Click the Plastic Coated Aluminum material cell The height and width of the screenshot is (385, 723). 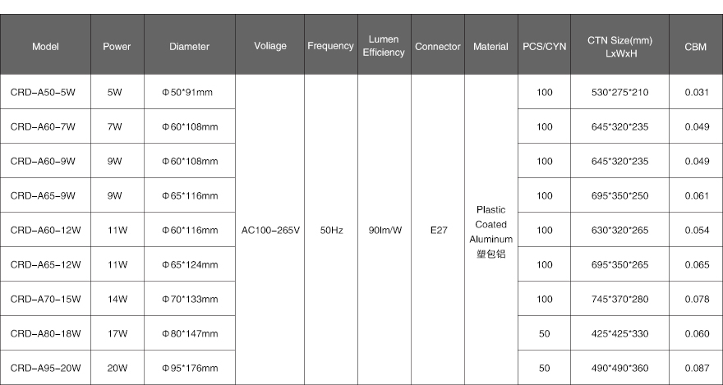491,230
